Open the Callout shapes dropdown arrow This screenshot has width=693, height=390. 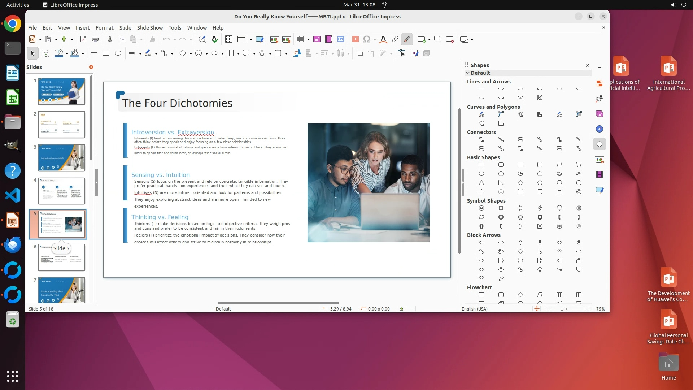point(254,54)
